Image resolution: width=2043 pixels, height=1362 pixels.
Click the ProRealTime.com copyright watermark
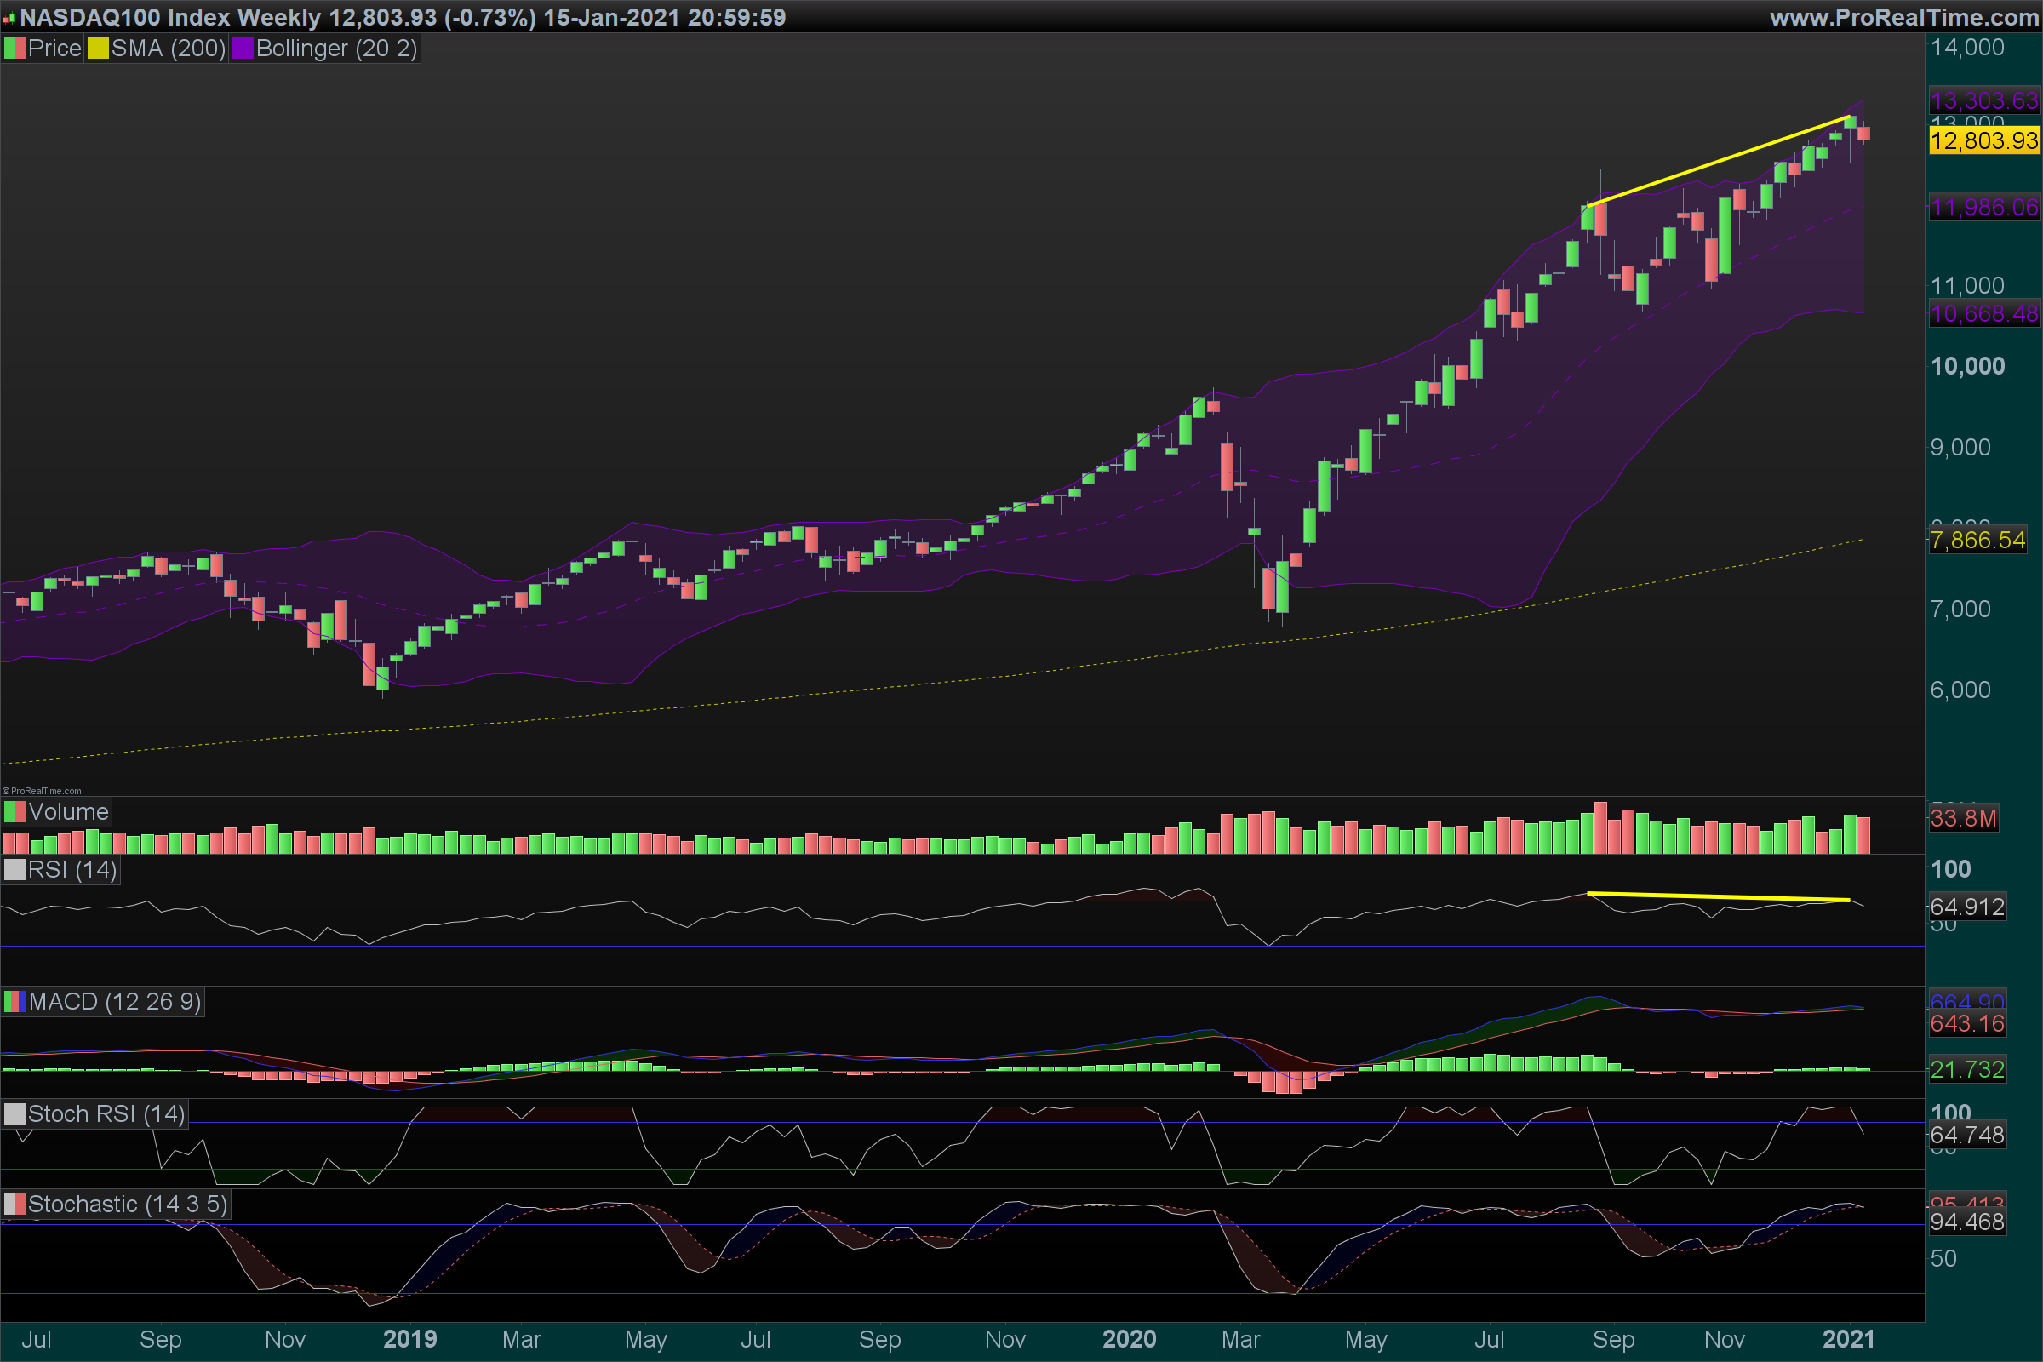pyautogui.click(x=42, y=791)
